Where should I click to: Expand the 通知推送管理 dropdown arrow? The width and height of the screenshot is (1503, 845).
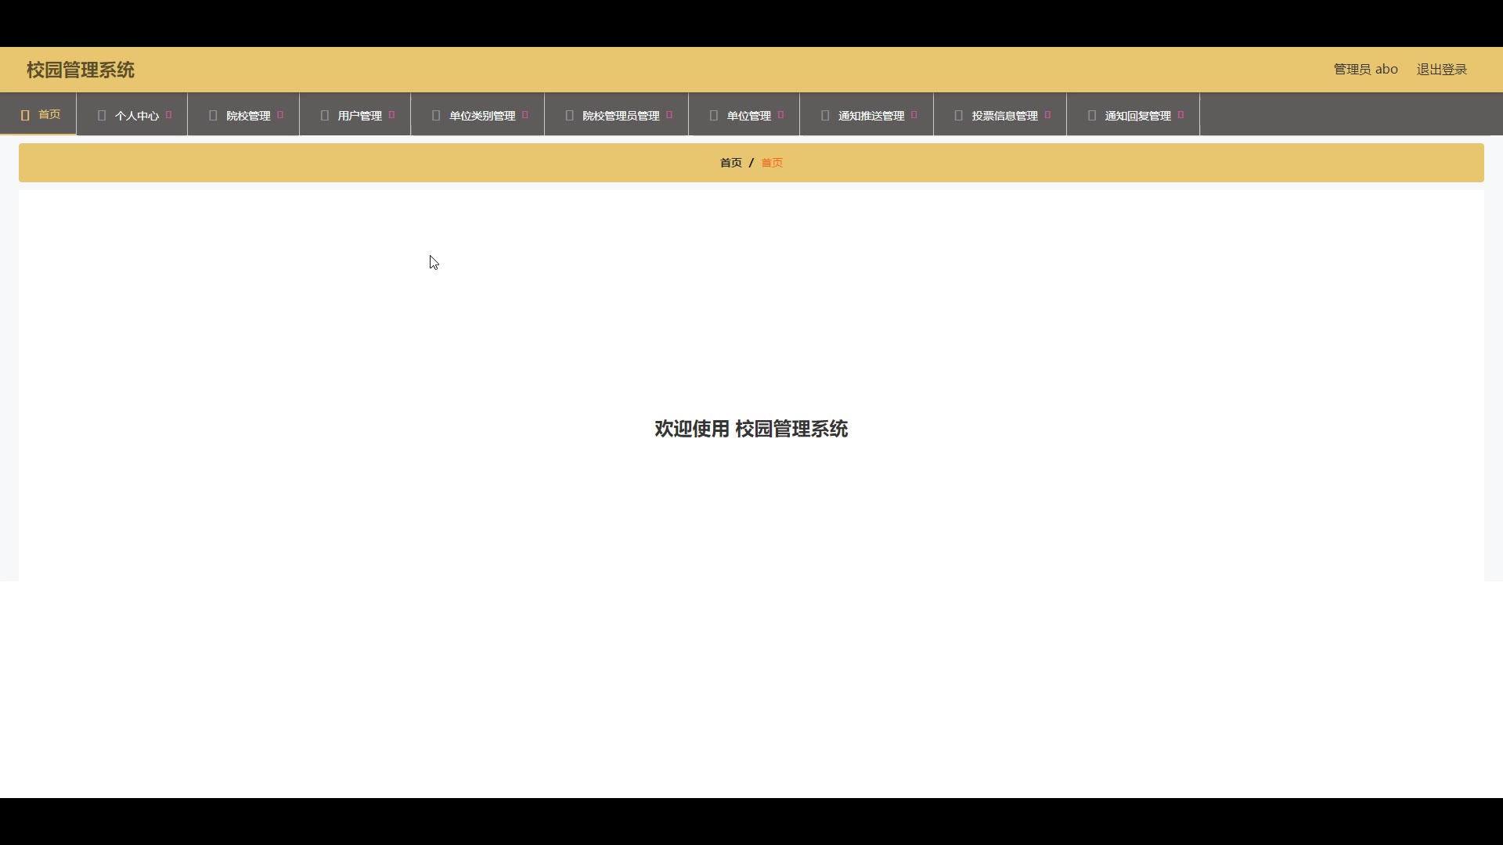pyautogui.click(x=914, y=115)
